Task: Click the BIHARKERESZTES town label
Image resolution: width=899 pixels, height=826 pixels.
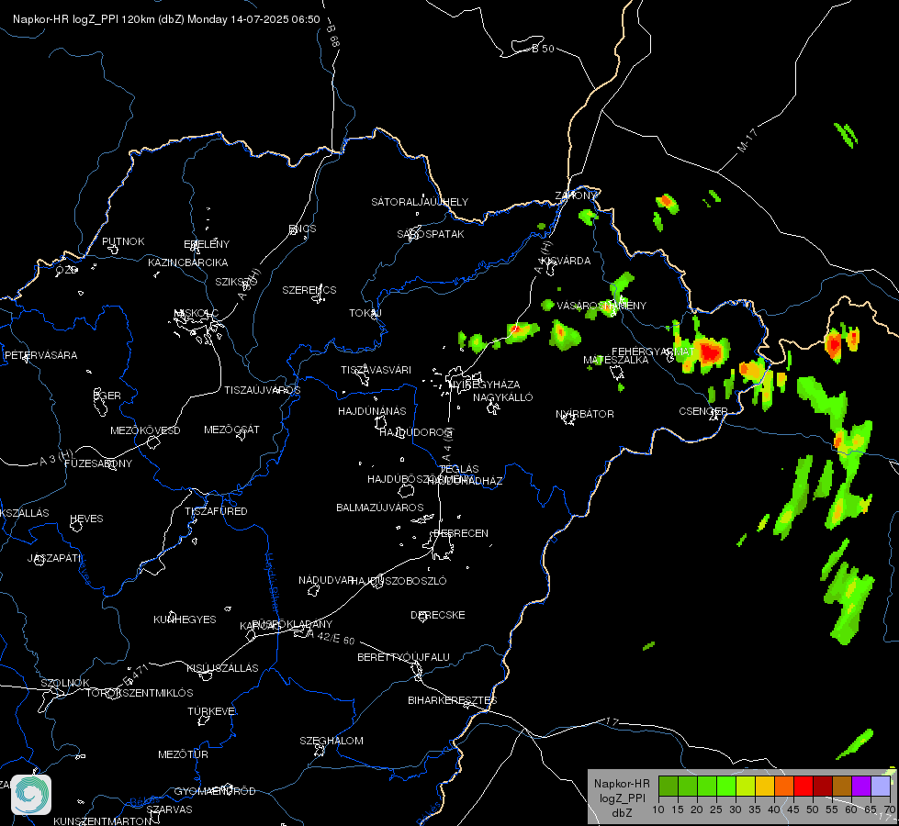Action: [x=453, y=700]
